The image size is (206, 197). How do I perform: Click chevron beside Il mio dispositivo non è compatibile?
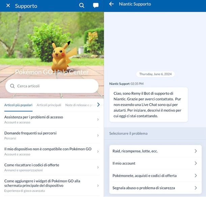point(98,151)
